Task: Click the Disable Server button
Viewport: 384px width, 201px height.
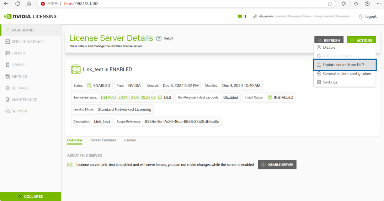Action: 277,164
